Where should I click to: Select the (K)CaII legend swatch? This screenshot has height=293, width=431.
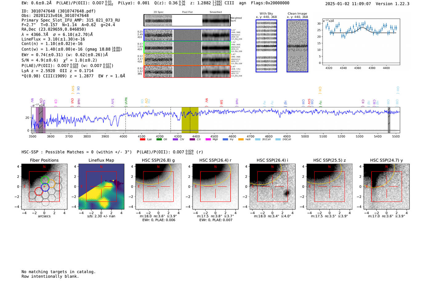click(x=258, y=139)
